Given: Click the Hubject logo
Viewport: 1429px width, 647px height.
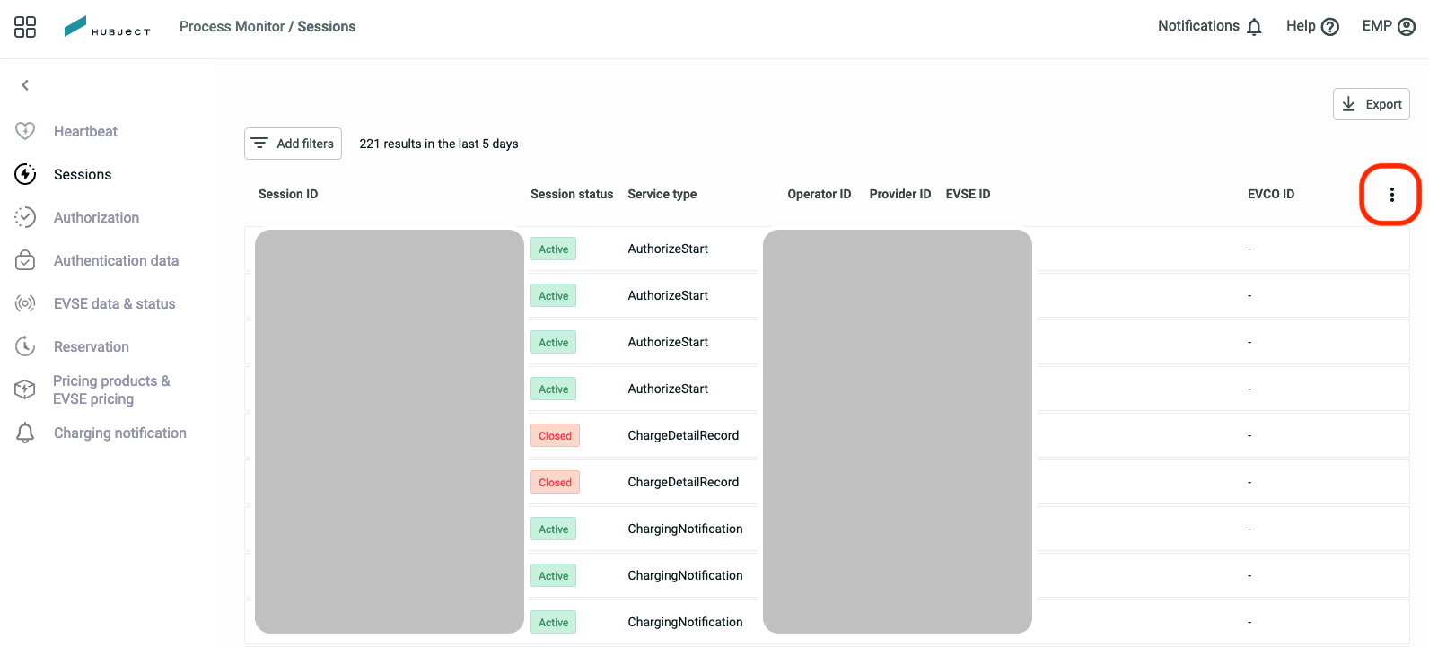Looking at the screenshot, I should (x=107, y=27).
